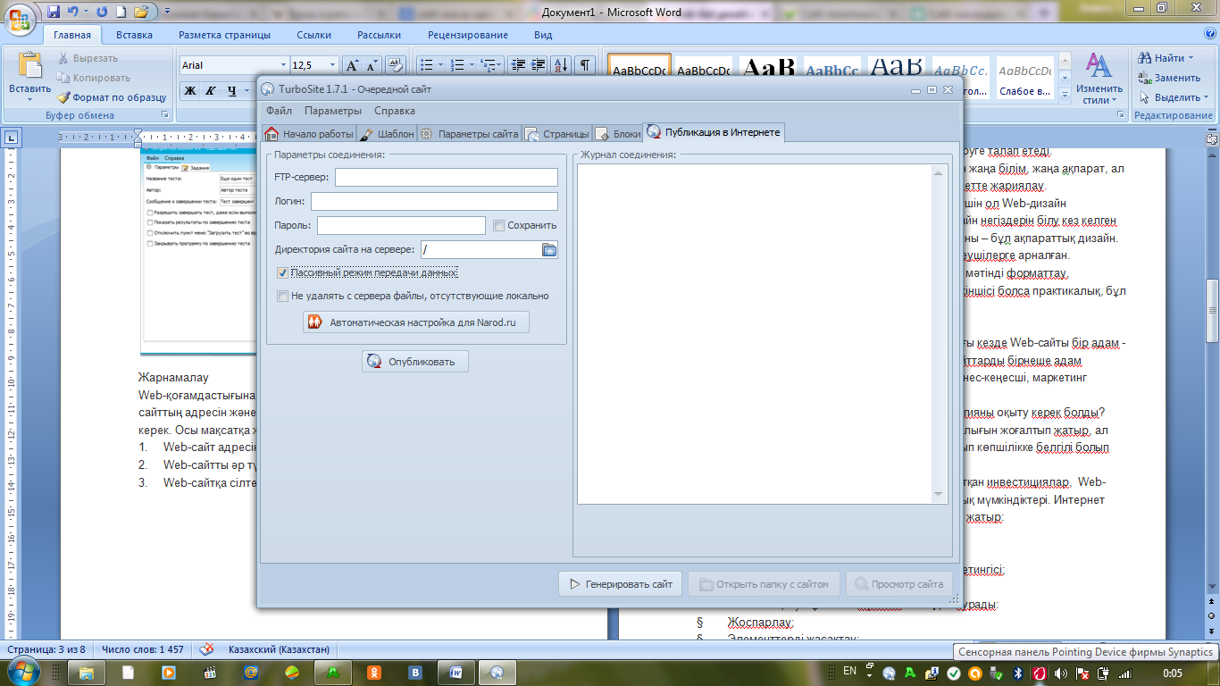Viewport: 1220px width, 686px height.
Task: Save document via Quick Access floppy icon
Action: point(53,12)
